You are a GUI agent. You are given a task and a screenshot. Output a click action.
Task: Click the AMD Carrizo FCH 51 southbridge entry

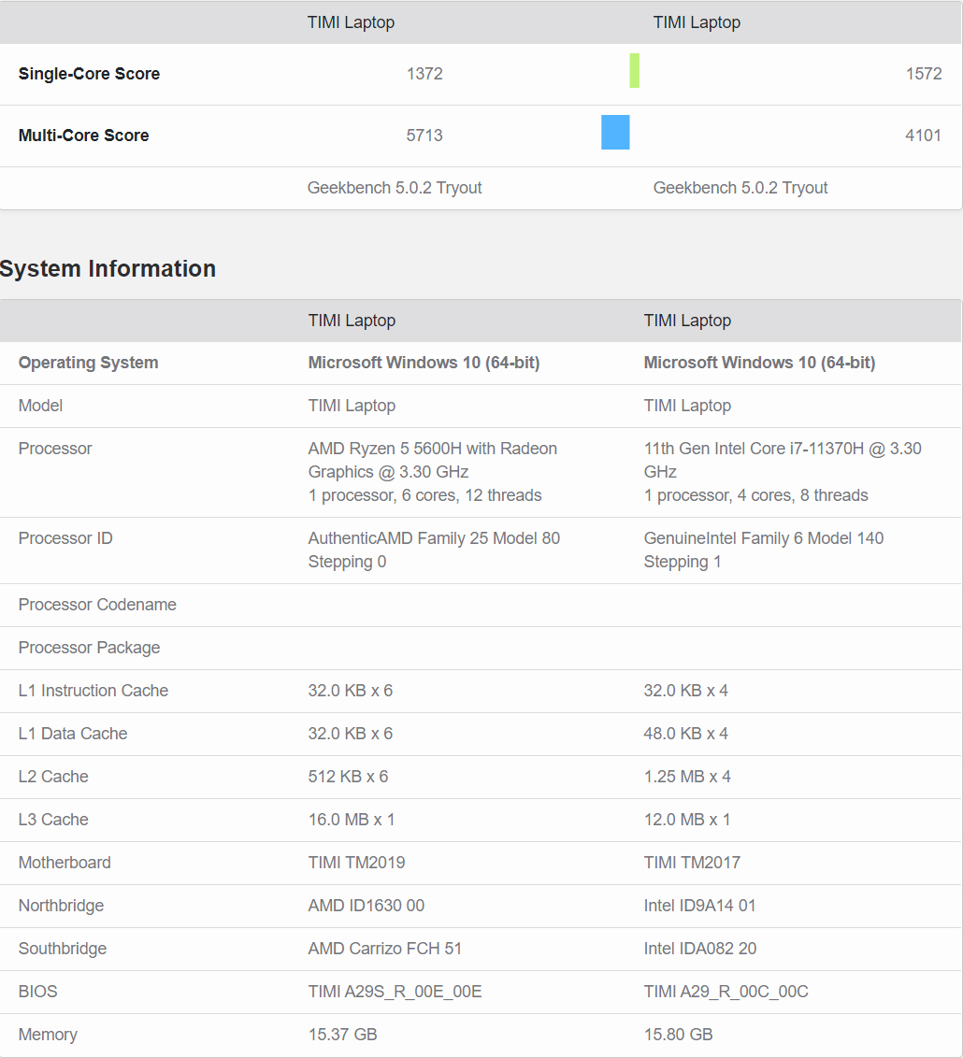385,949
